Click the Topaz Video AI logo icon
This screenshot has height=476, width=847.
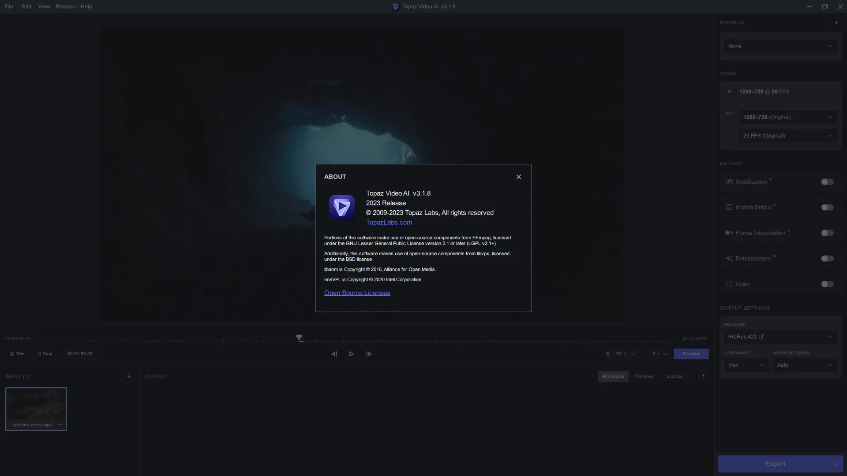click(341, 207)
